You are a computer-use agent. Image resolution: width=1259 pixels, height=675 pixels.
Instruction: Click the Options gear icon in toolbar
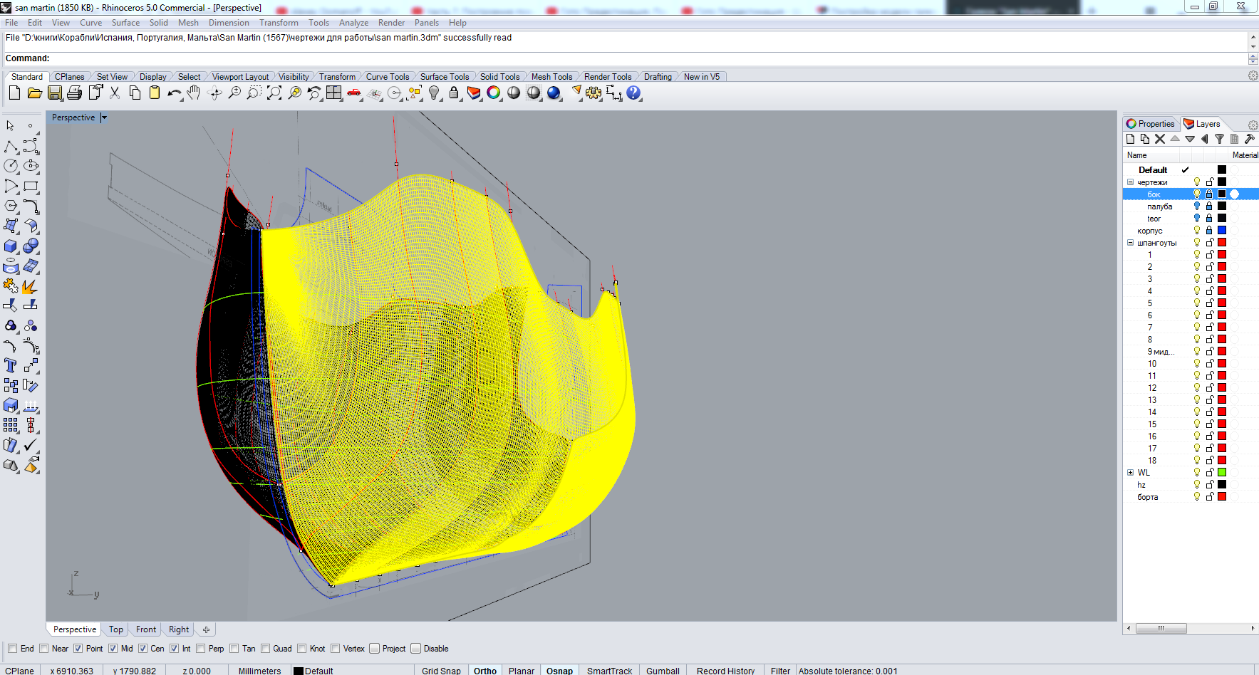click(x=594, y=93)
